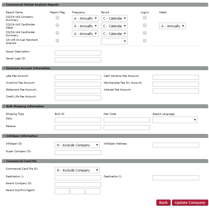Image resolution: width=209 pixels, height=208 pixels.
Task: Open Commercial Card File ID dropdown
Action: [77, 170]
